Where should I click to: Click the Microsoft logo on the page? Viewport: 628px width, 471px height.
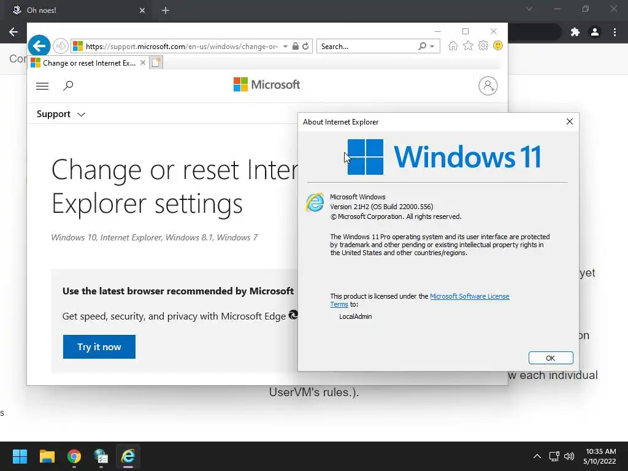(x=267, y=85)
